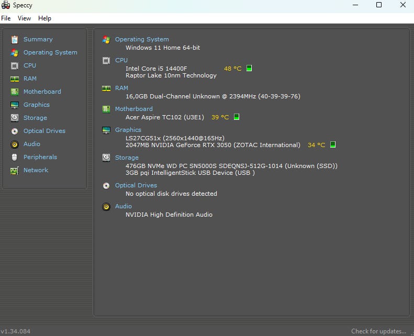
Task: Click the NVIDIA GeForce RTX 3050 text
Action: (213, 145)
